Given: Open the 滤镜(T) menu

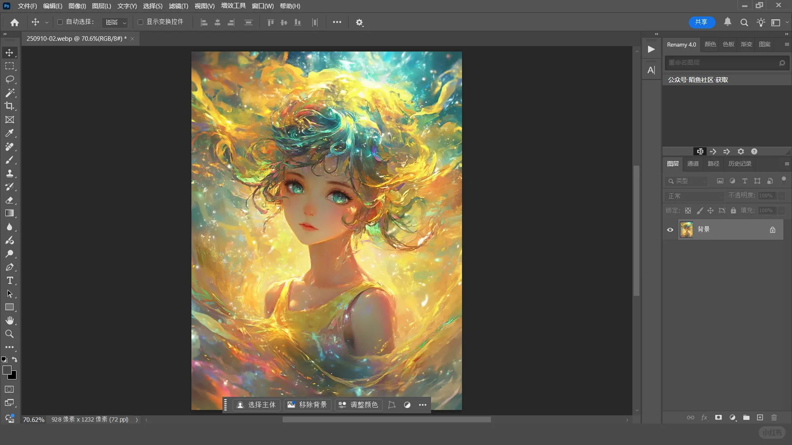Looking at the screenshot, I should pos(178,6).
